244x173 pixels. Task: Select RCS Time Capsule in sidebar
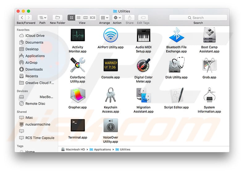click(x=36, y=138)
